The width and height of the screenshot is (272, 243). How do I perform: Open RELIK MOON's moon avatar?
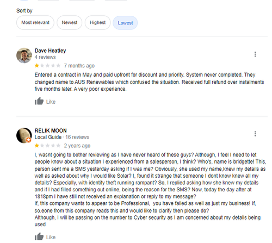[x=24, y=135]
